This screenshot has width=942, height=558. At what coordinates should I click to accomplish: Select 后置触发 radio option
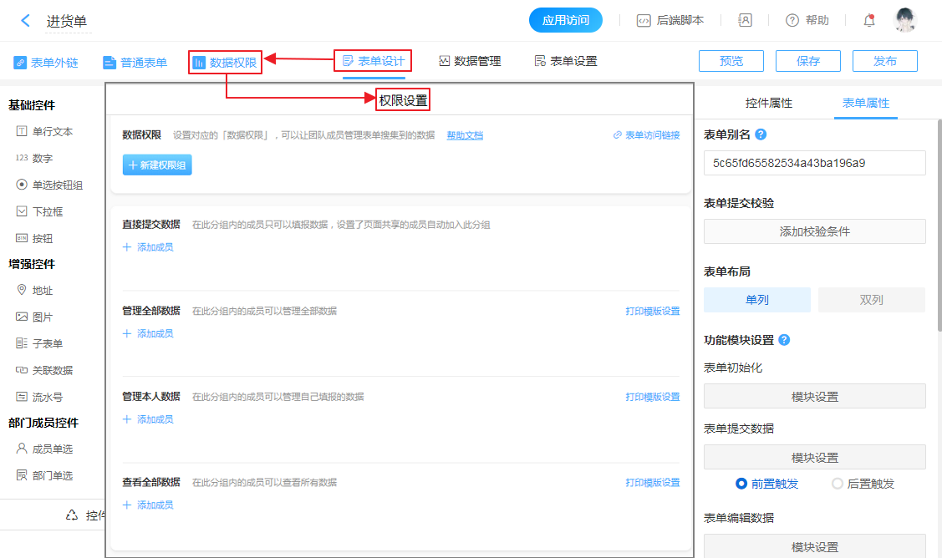pos(838,484)
